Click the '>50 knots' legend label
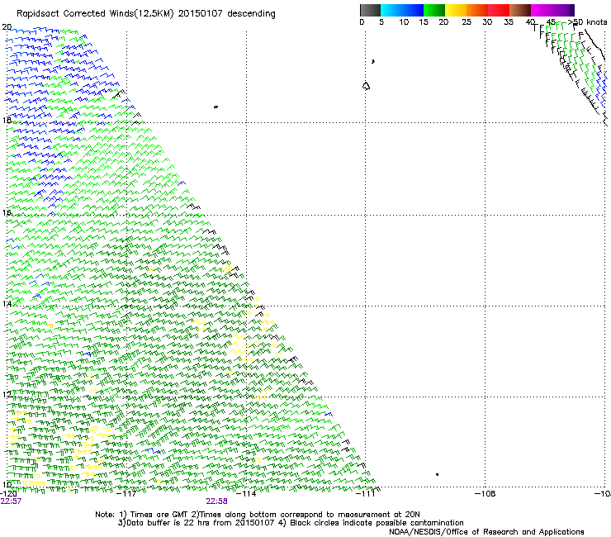The image size is (611, 537). pyautogui.click(x=587, y=22)
